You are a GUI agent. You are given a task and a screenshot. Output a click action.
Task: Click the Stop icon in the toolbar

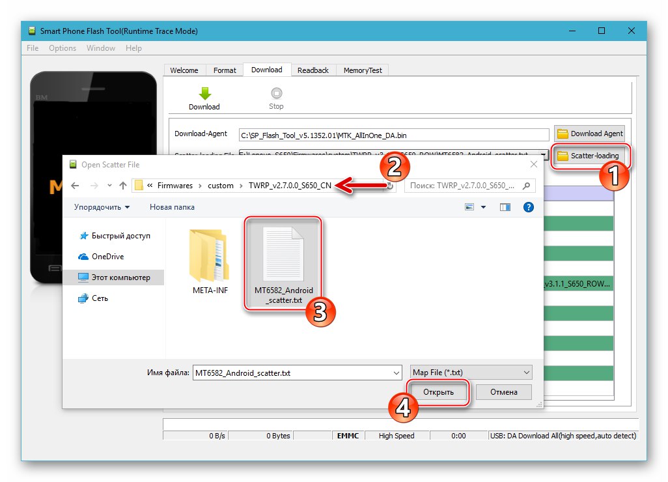(x=276, y=93)
